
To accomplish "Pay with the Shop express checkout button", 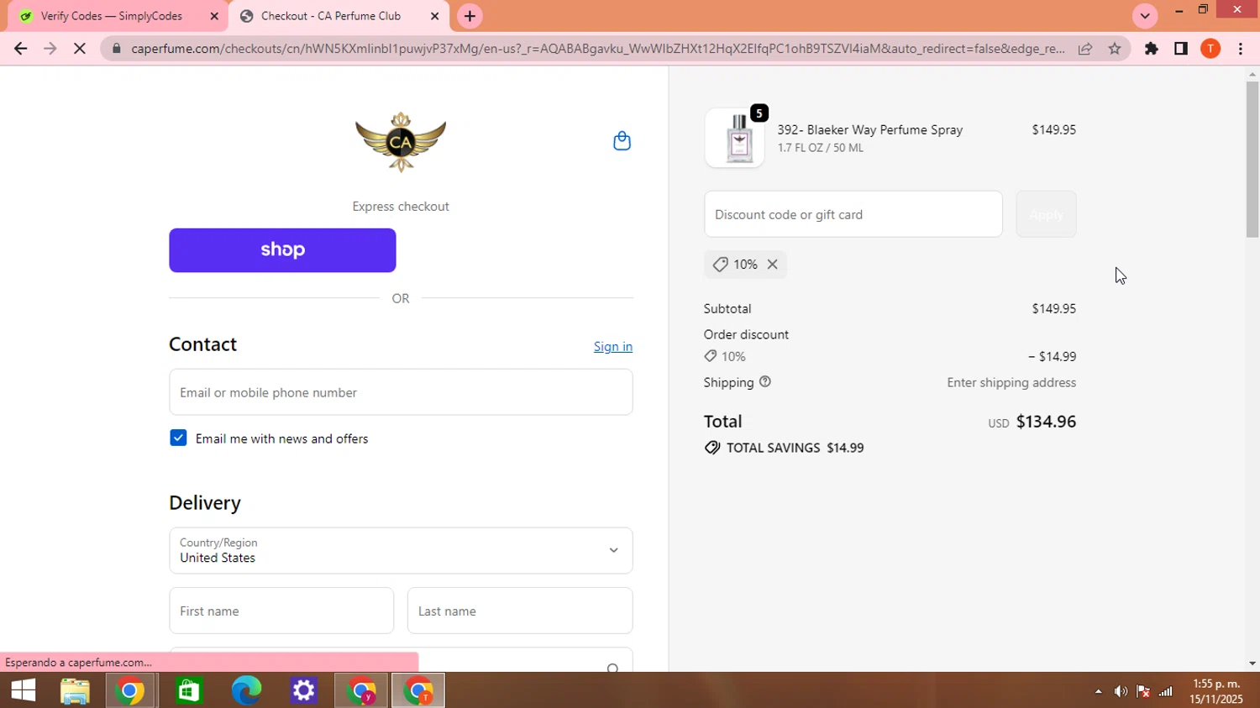I will pyautogui.click(x=282, y=250).
